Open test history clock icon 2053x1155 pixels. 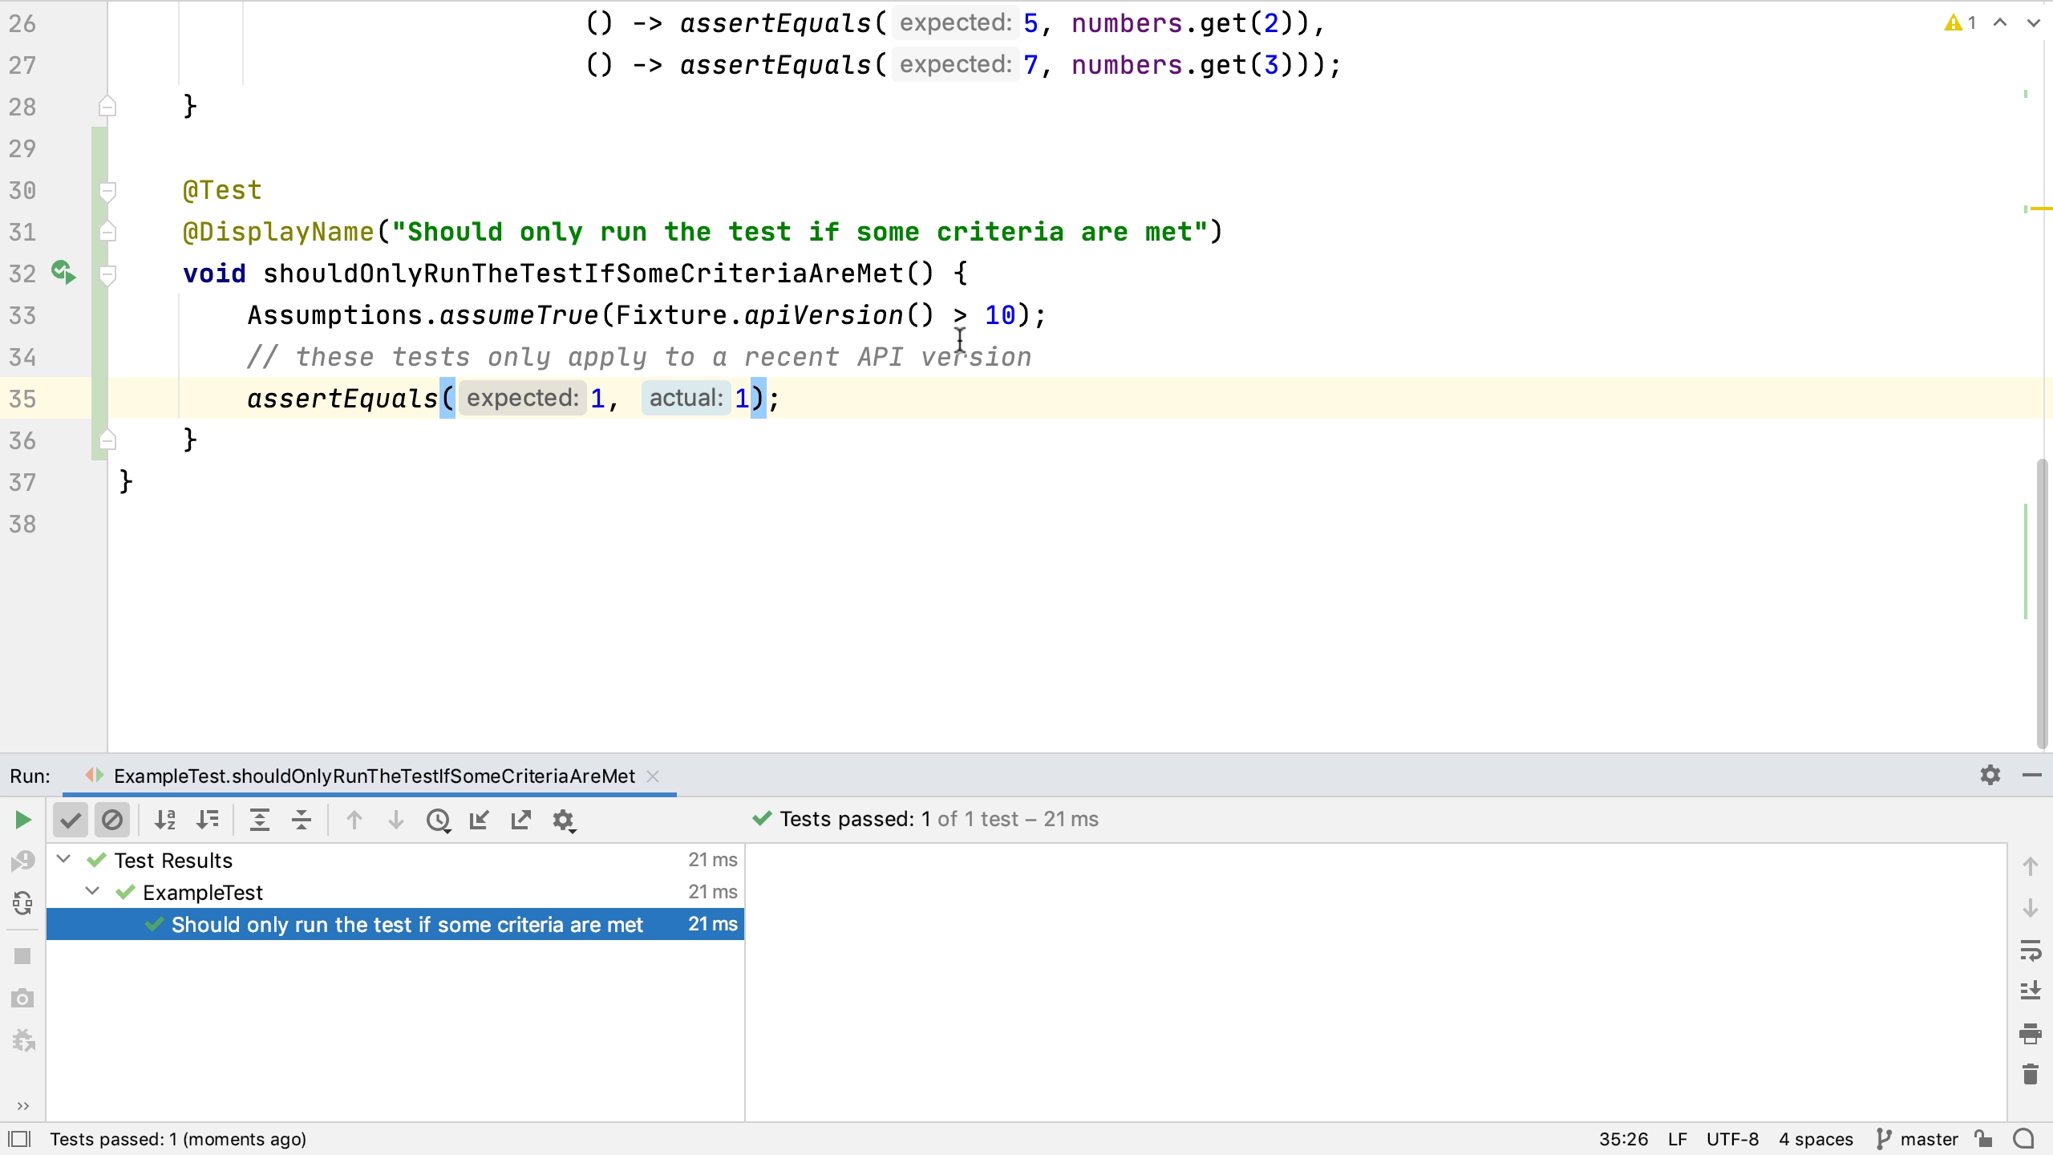[x=439, y=820]
